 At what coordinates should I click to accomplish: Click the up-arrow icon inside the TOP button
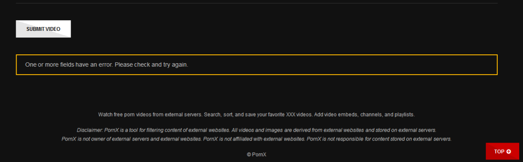[509, 152]
